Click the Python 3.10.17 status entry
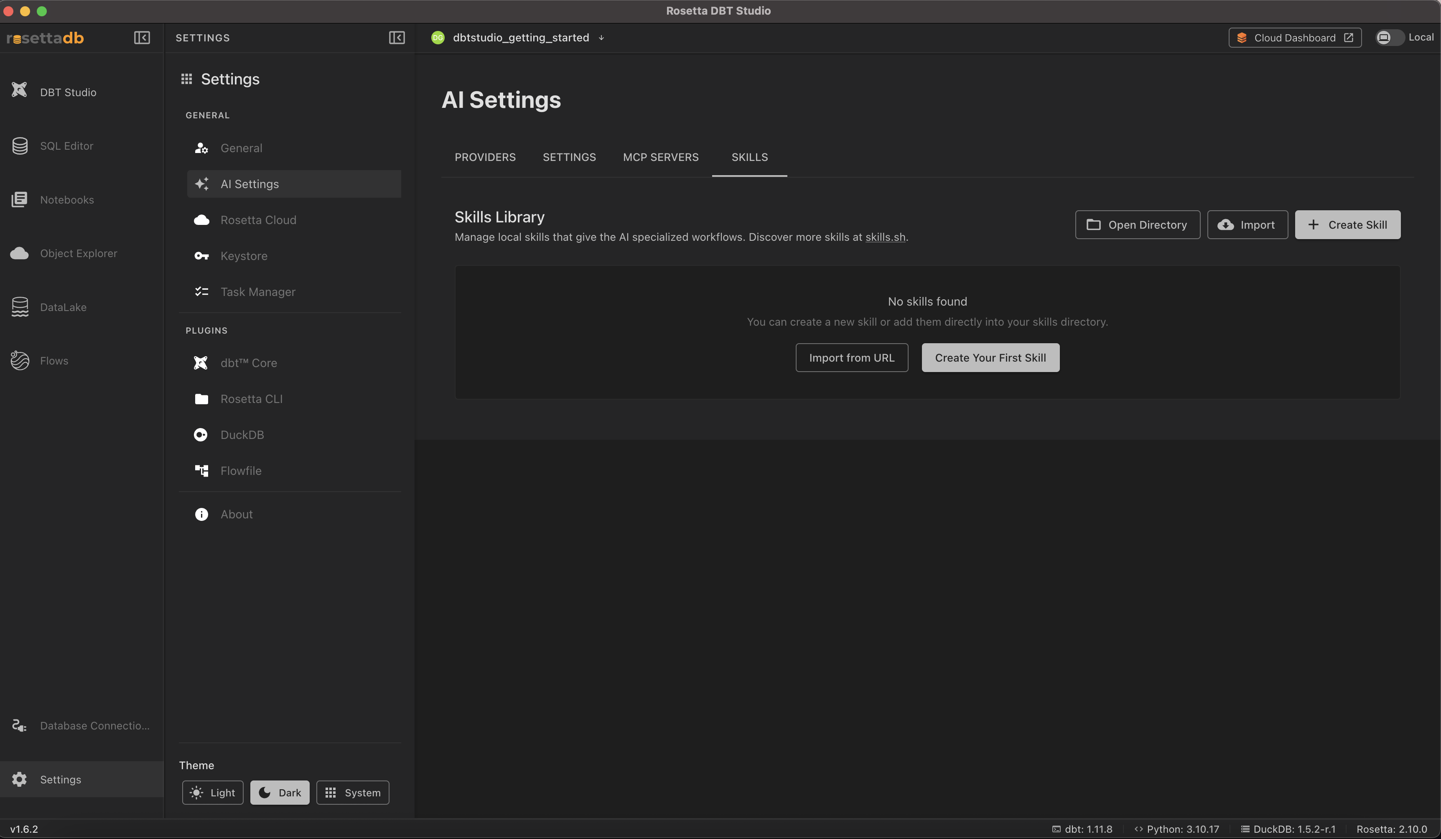 pos(1177,829)
